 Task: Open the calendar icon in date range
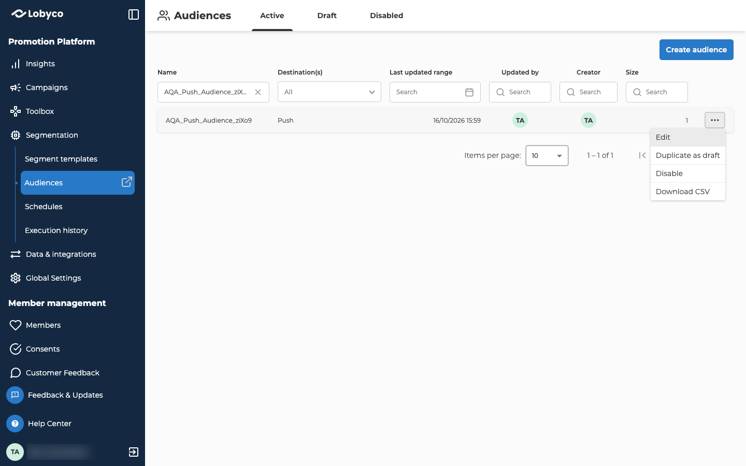click(469, 92)
